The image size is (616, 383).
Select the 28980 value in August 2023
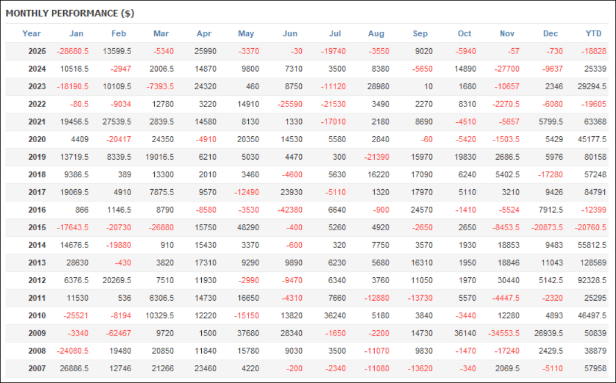(377, 86)
